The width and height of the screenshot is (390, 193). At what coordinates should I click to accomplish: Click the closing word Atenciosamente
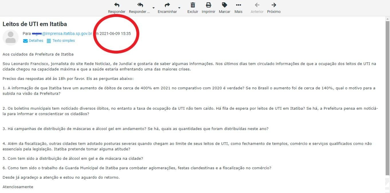(18, 187)
